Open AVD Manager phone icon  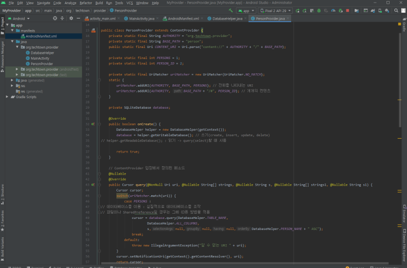click(380, 11)
